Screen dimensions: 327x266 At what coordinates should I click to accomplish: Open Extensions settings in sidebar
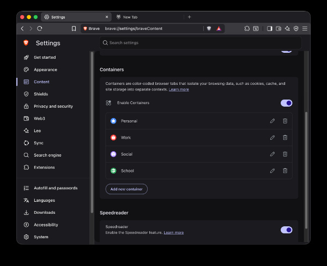[x=44, y=168]
